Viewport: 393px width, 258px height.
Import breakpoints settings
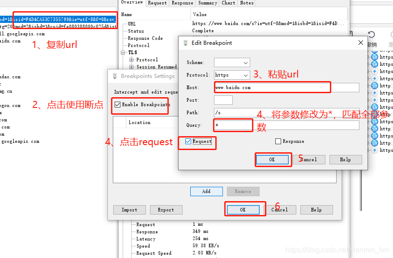click(x=129, y=210)
